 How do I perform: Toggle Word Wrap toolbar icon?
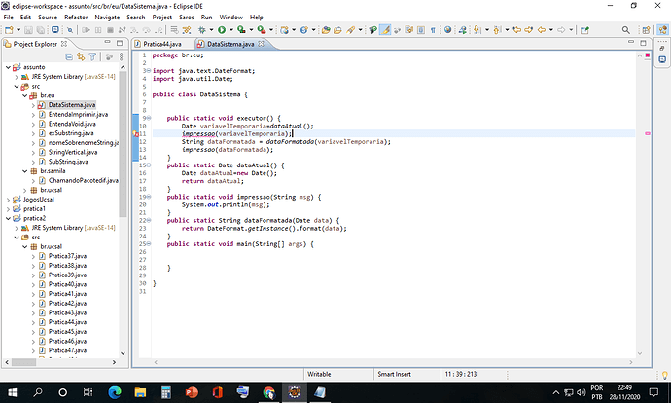(409, 30)
